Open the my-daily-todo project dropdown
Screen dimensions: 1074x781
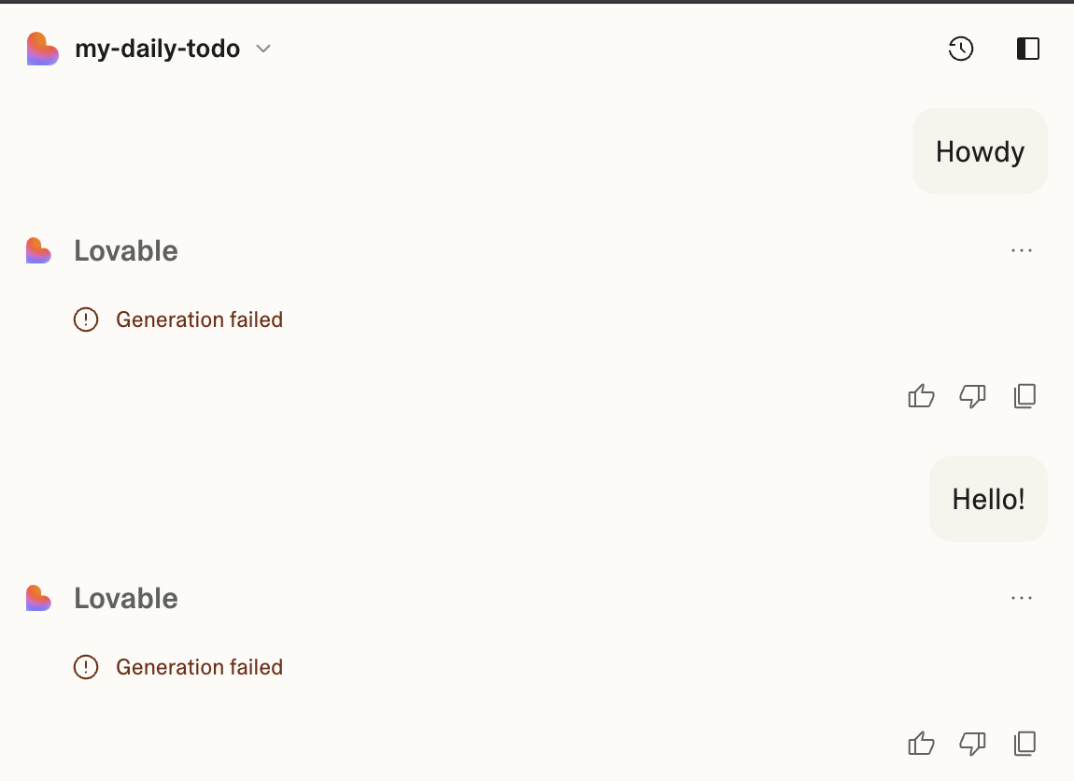pos(262,49)
